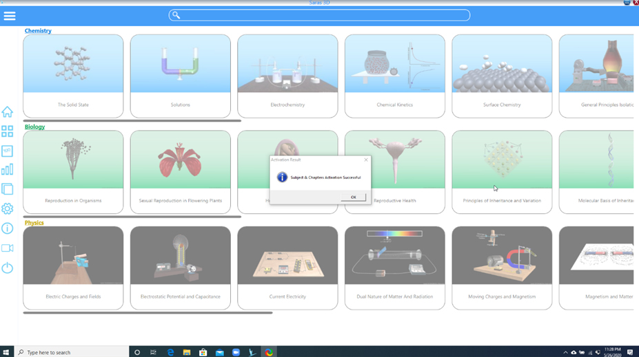The width and height of the screenshot is (639, 357).
Task: Open Moving Charges and Magnetism chapter
Action: pos(502,268)
